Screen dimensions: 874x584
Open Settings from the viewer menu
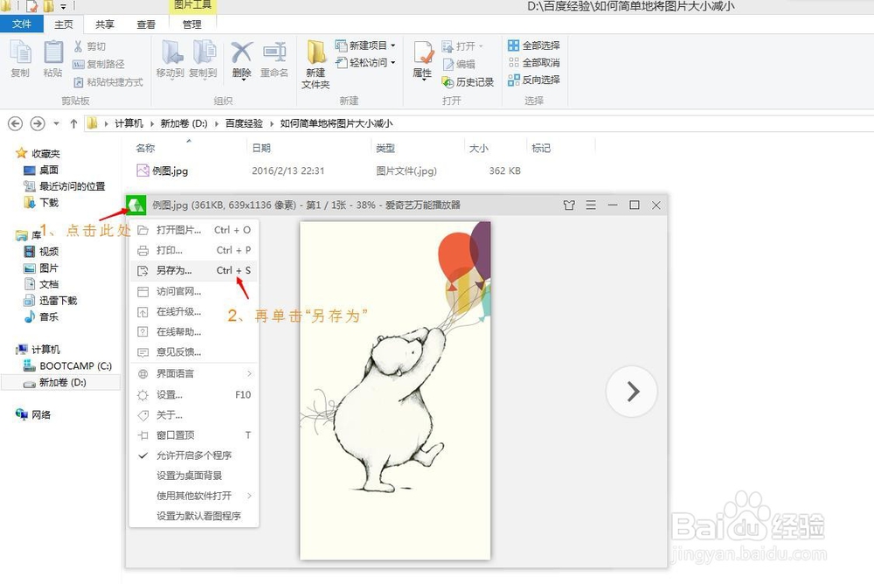(x=194, y=394)
